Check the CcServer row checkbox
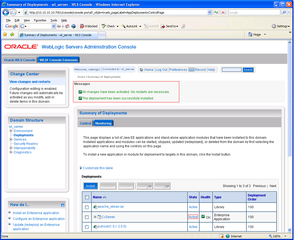The height and width of the screenshot is (240, 294). pos(87,217)
